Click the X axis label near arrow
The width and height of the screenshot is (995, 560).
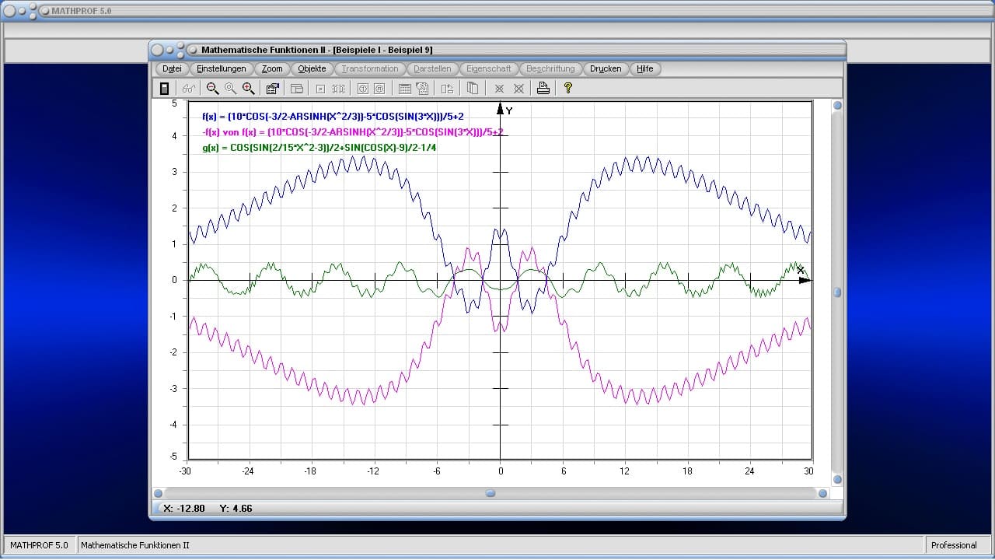coord(800,270)
